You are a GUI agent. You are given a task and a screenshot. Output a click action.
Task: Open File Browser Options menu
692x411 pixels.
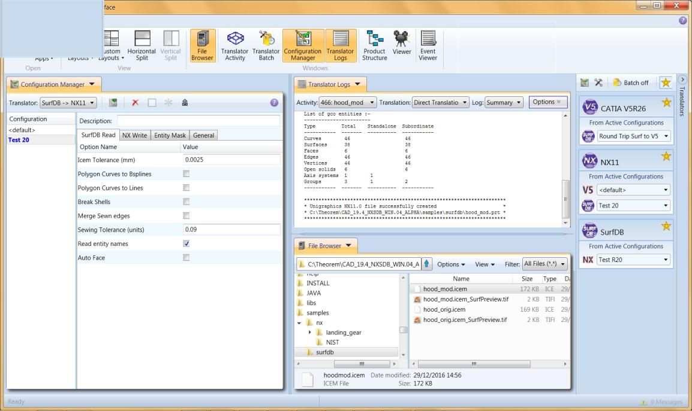click(x=451, y=264)
